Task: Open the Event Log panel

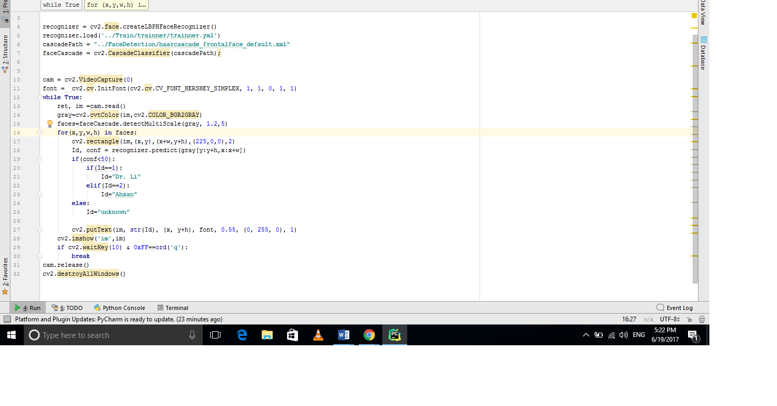Action: [675, 308]
